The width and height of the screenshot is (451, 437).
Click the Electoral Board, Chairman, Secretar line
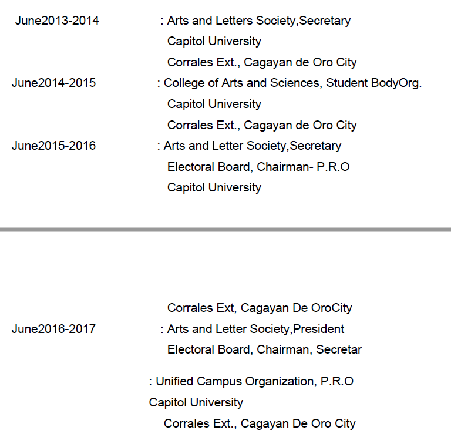(264, 350)
